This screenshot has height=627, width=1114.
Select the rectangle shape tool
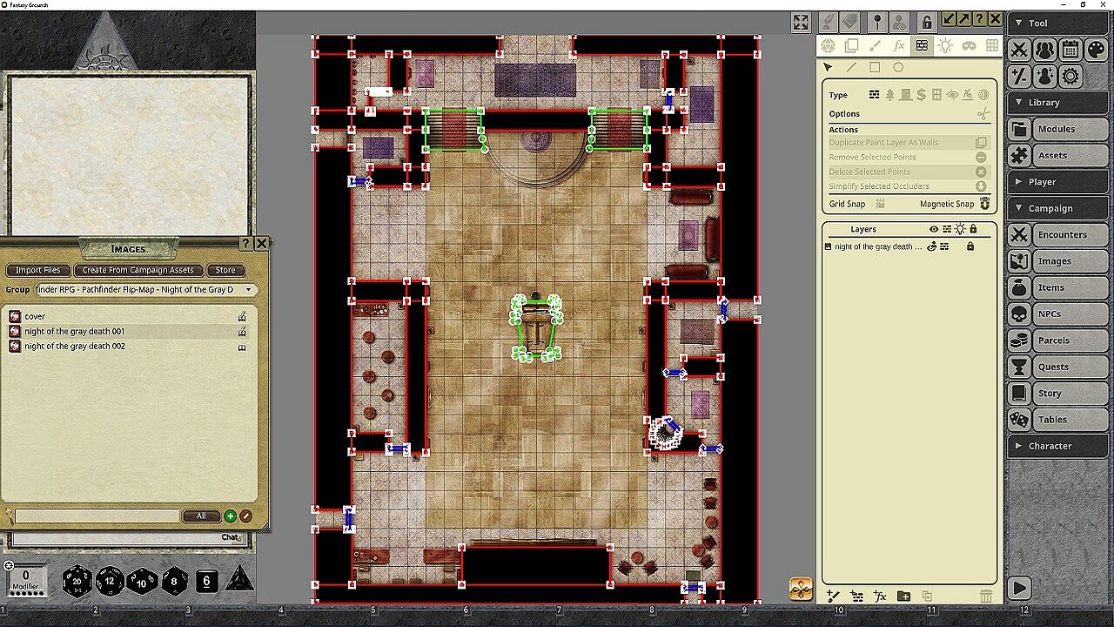(x=875, y=67)
